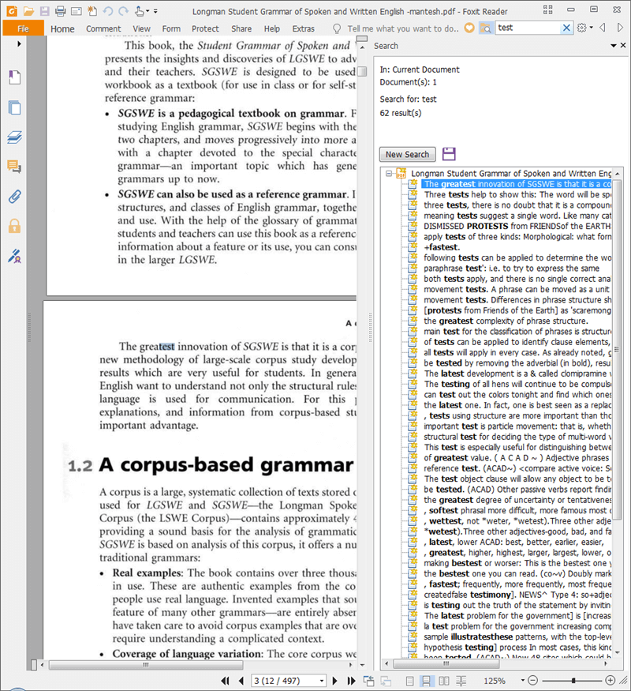Screen dimensions: 631x691
Task: Enable continuous page view mode
Action: tap(426, 681)
